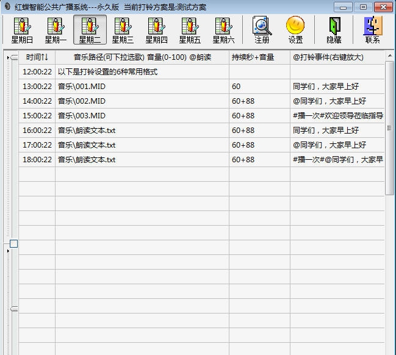This screenshot has height=355, width=396.
Task: Select the 星期二 schedule button
Action: 90,30
